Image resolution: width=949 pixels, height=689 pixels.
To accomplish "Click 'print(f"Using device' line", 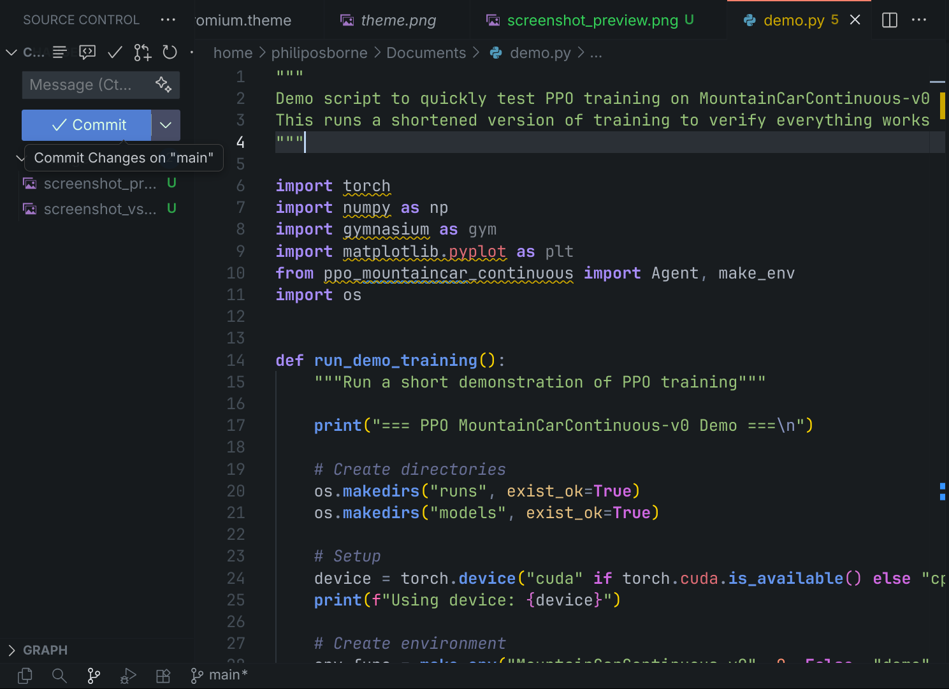I will tap(467, 600).
